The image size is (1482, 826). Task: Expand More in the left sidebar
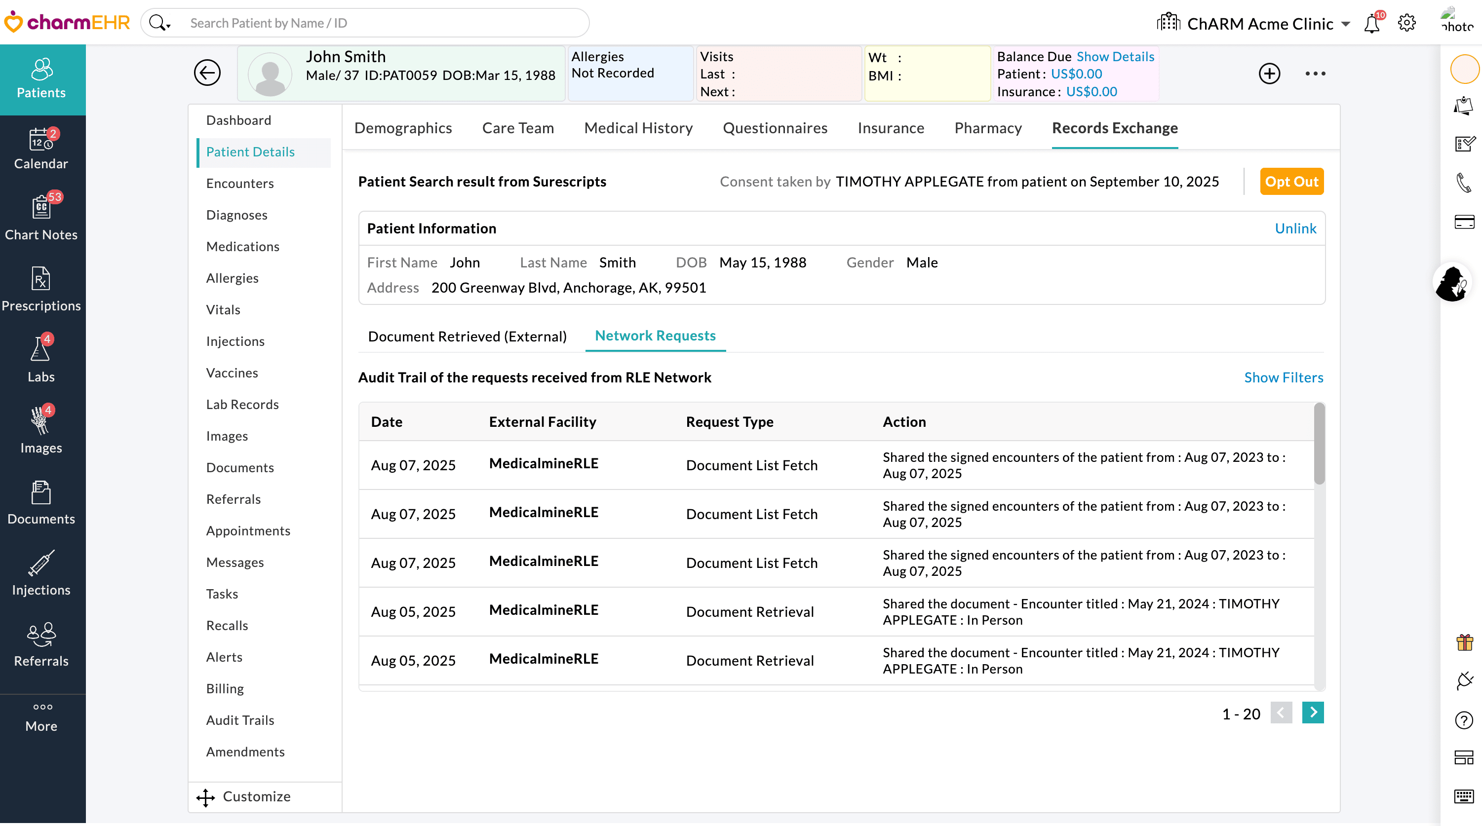41,715
